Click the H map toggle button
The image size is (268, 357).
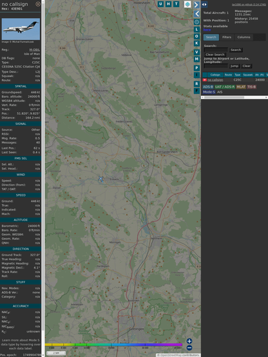pos(168,4)
